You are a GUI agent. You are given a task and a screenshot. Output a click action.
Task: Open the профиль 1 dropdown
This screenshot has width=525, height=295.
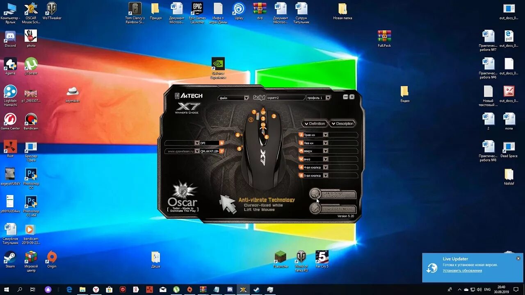pyautogui.click(x=328, y=98)
